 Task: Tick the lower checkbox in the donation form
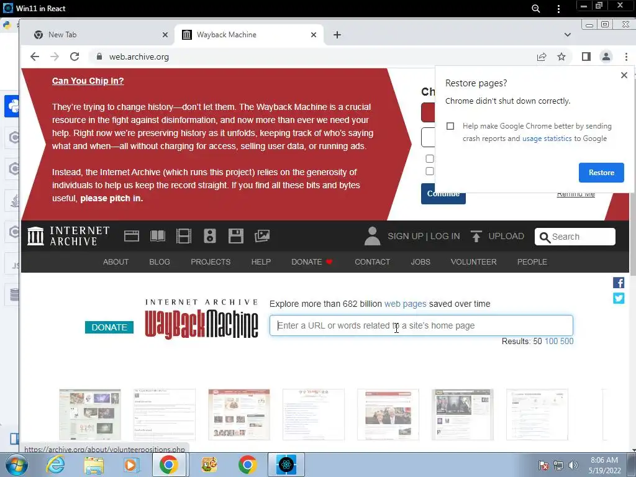pyautogui.click(x=430, y=171)
